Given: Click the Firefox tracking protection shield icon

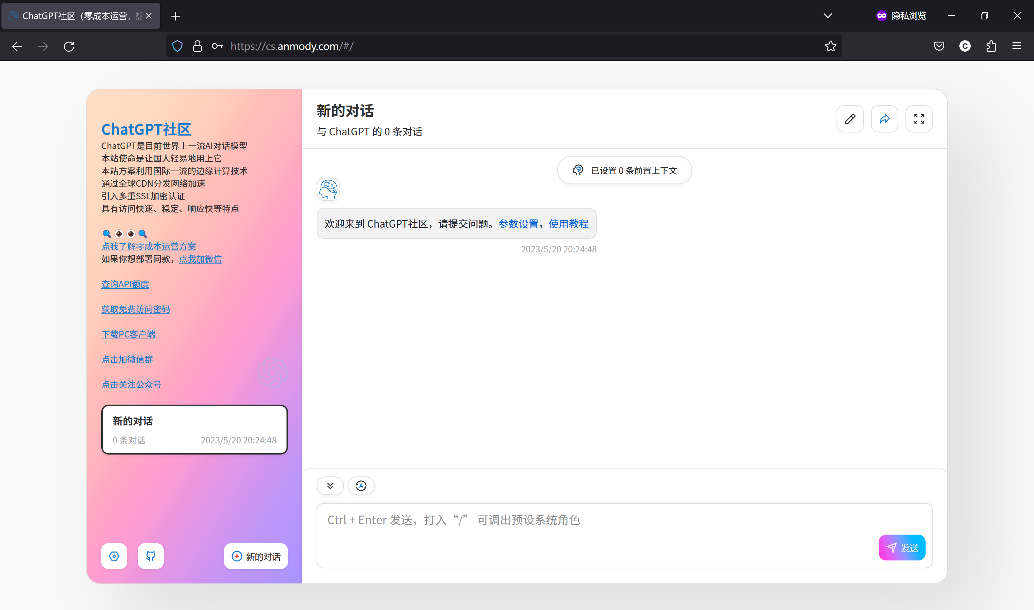Looking at the screenshot, I should [177, 46].
